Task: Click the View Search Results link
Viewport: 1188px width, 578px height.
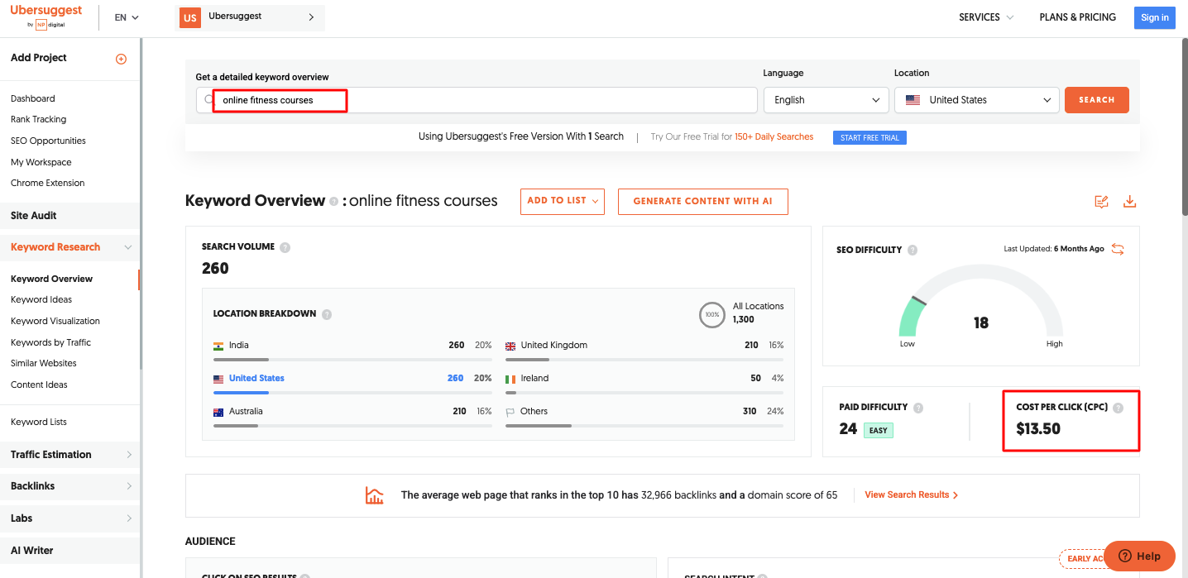Action: 911,495
